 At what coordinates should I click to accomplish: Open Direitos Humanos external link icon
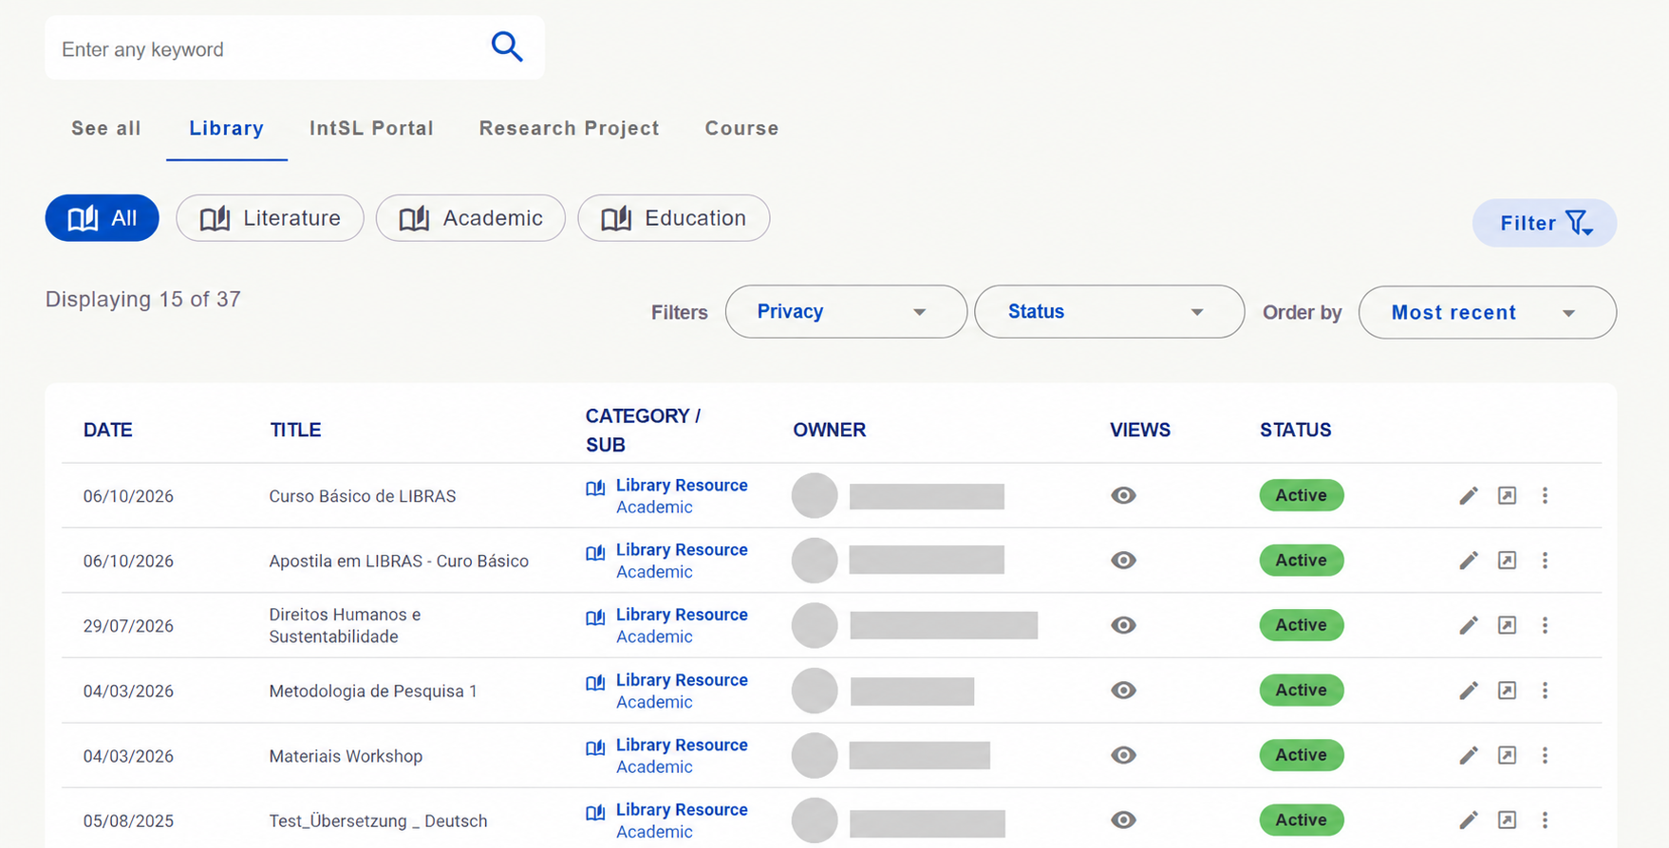[1507, 625]
